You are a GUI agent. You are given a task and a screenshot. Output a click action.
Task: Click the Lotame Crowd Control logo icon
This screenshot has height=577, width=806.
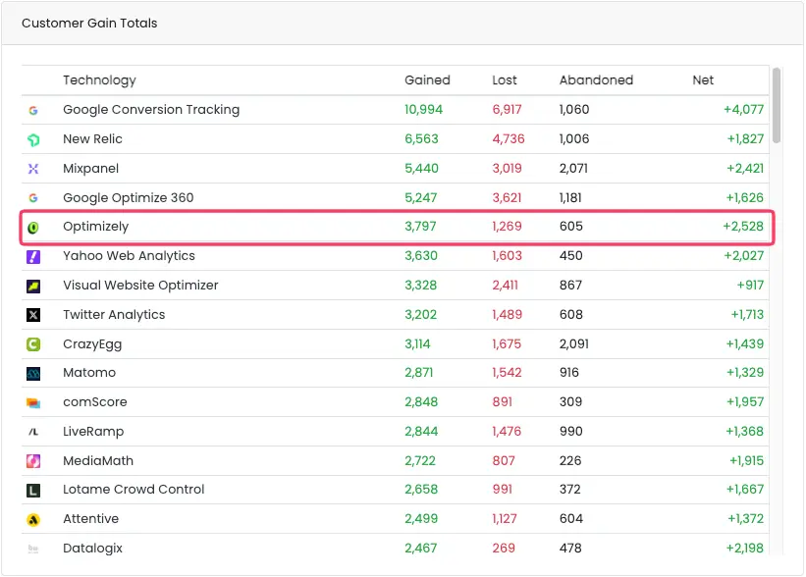point(33,491)
